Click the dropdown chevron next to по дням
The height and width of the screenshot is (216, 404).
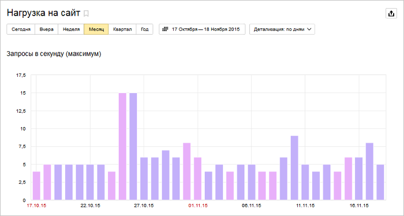point(309,29)
